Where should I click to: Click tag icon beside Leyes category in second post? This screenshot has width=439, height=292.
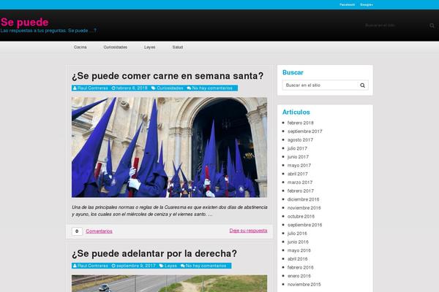click(x=161, y=266)
